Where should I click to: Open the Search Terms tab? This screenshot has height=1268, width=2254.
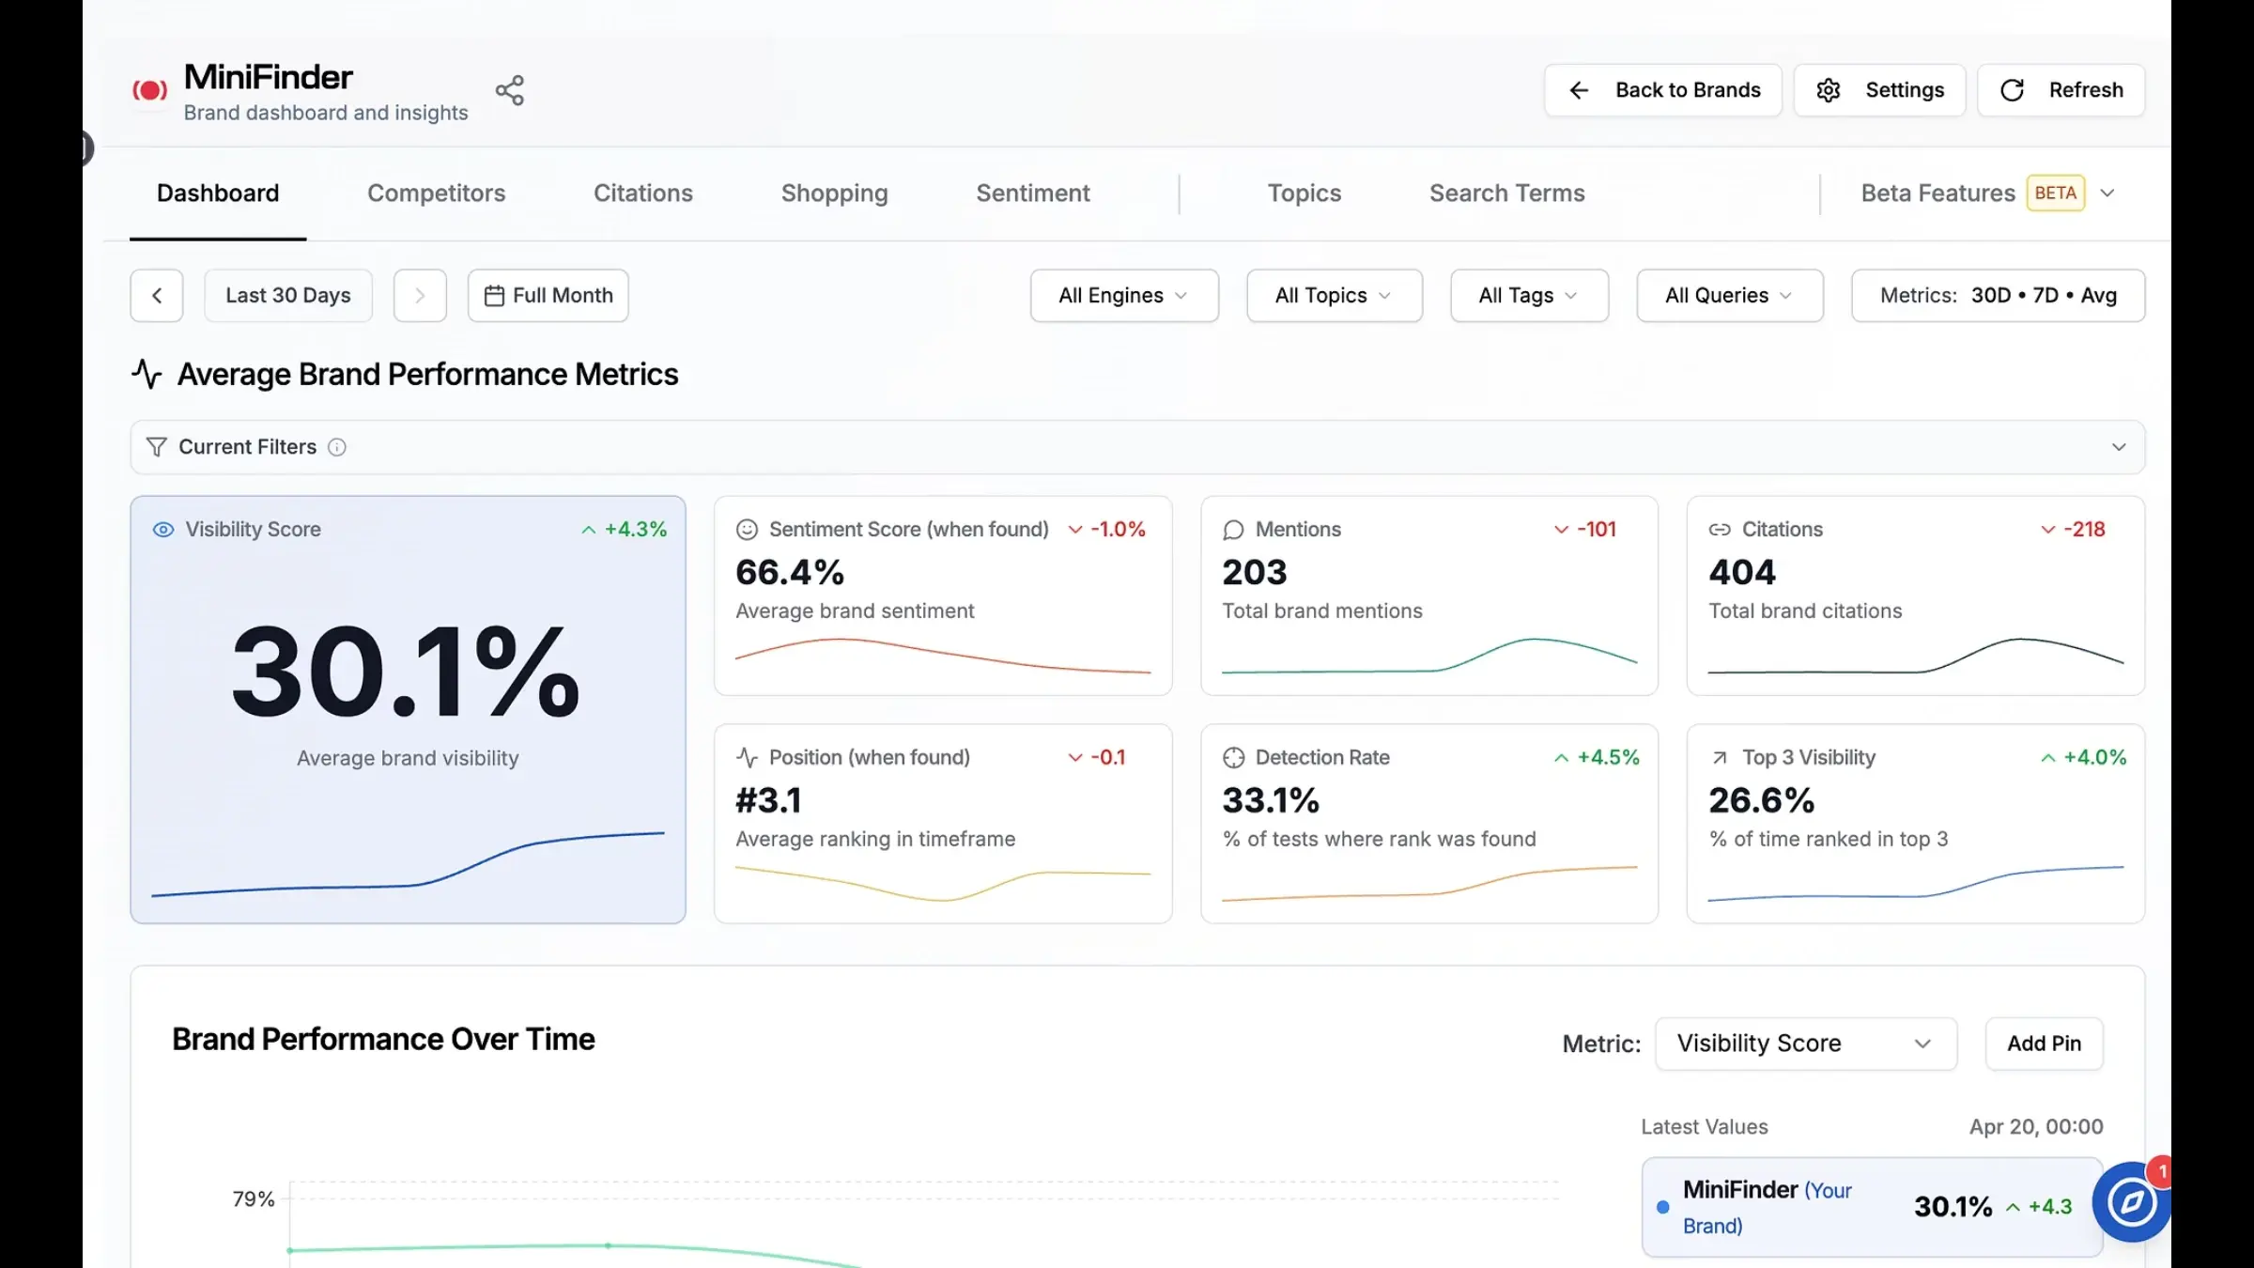tap(1507, 193)
